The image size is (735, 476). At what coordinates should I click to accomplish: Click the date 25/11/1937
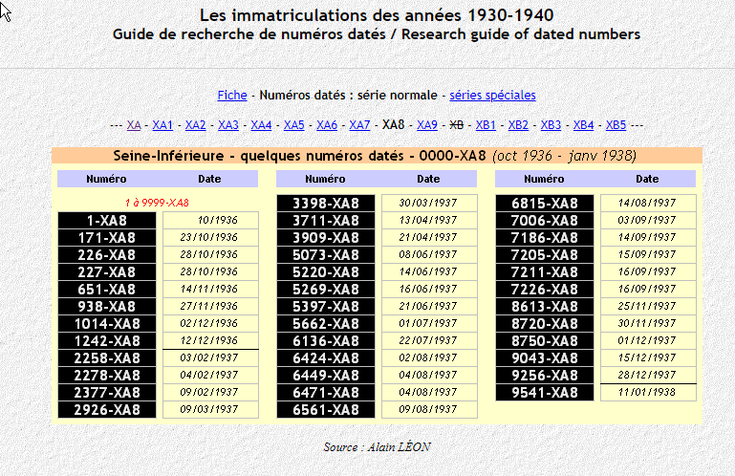[x=647, y=306]
